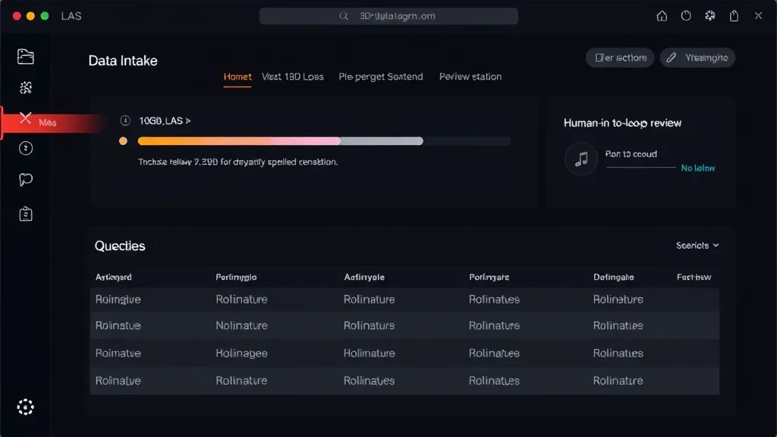This screenshot has width=777, height=437.
Task: Click the search field in the title bar
Action: (x=388, y=15)
